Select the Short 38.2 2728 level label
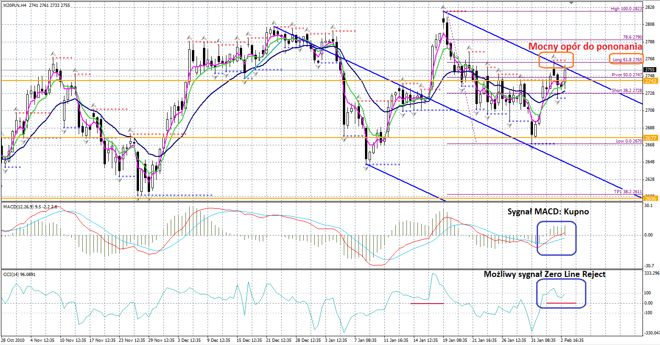 point(627,91)
